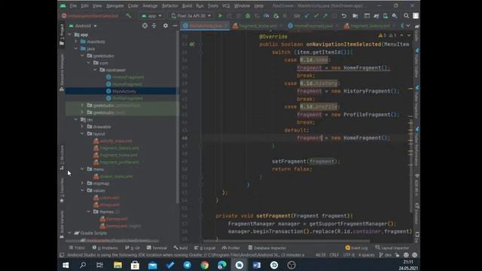Open the Logcat tool window
This screenshot has width=482, height=271.
click(205, 248)
